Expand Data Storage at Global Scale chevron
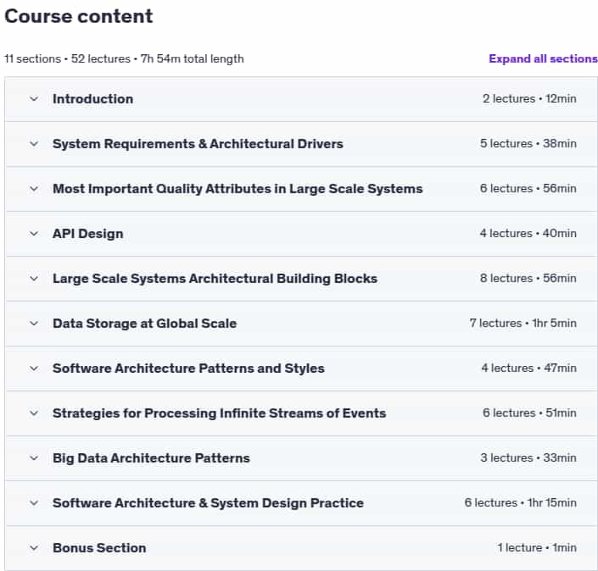The width and height of the screenshot is (598, 571). [x=34, y=324]
